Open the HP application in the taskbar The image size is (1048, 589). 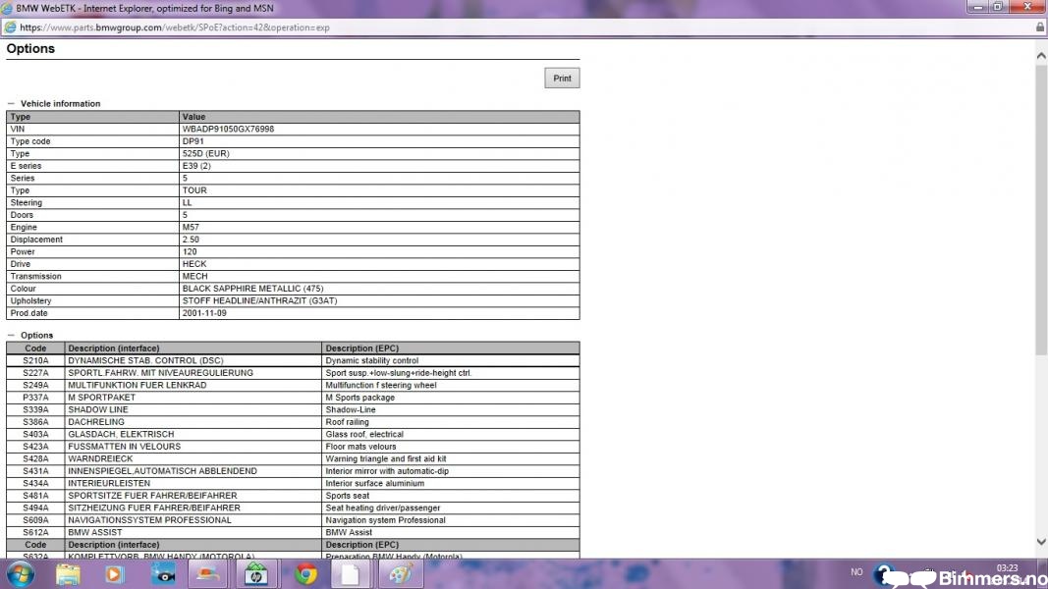pyautogui.click(x=255, y=574)
